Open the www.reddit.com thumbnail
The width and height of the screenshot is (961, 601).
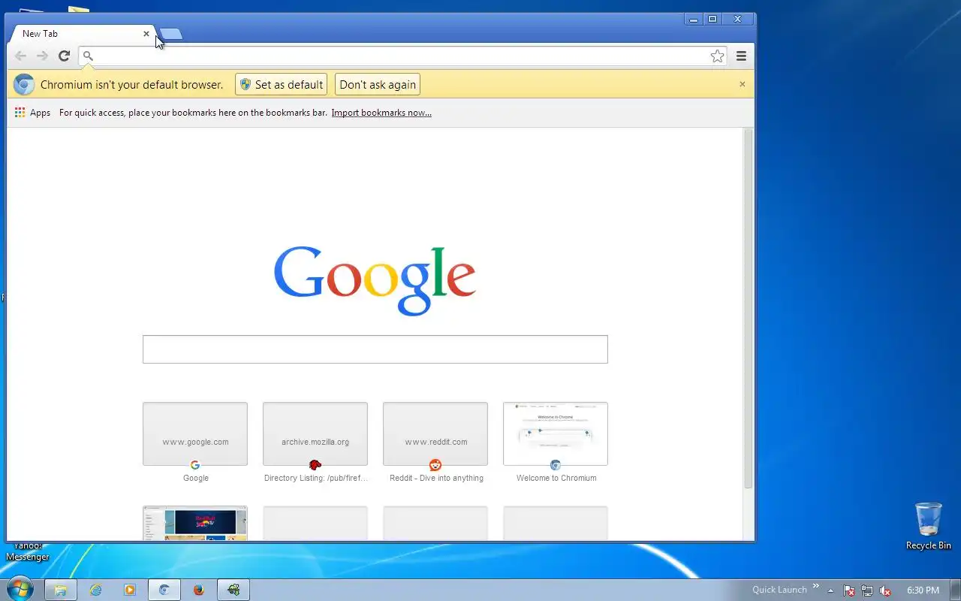click(x=435, y=434)
